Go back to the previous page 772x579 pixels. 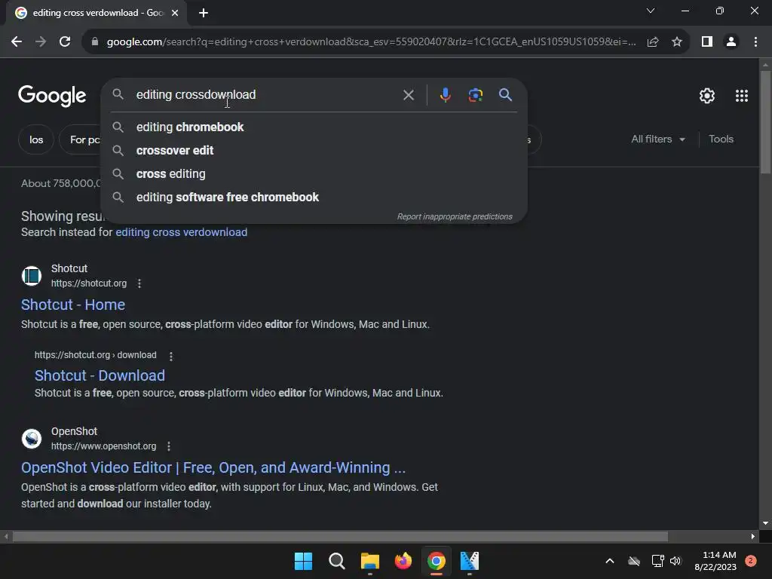click(17, 42)
